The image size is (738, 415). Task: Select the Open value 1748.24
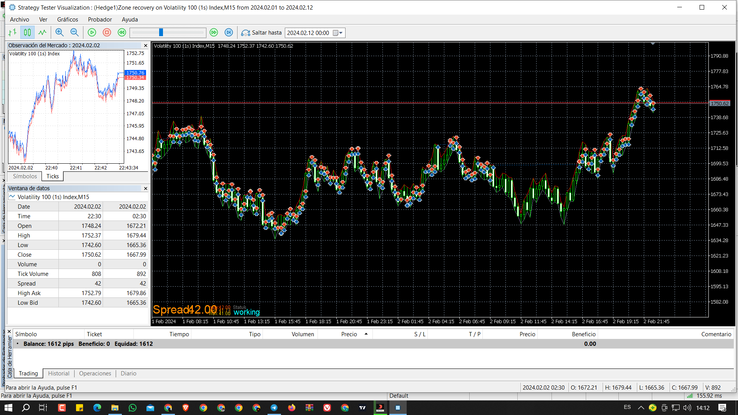[91, 226]
